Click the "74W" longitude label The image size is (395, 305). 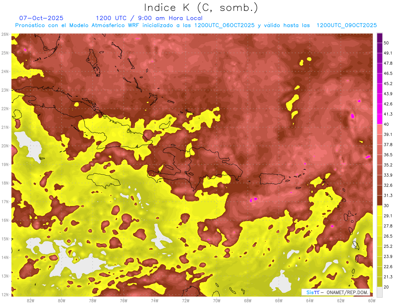click(155, 300)
